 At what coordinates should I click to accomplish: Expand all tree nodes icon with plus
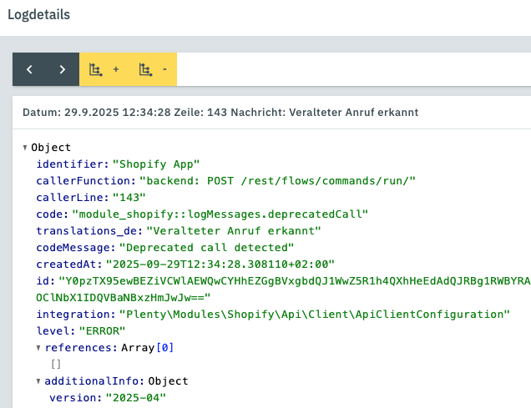click(104, 69)
